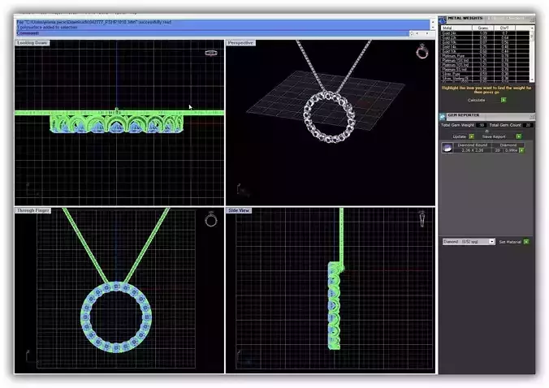Click the Metal Weights panel icon
Screen dimensions: 549x388
(443, 19)
